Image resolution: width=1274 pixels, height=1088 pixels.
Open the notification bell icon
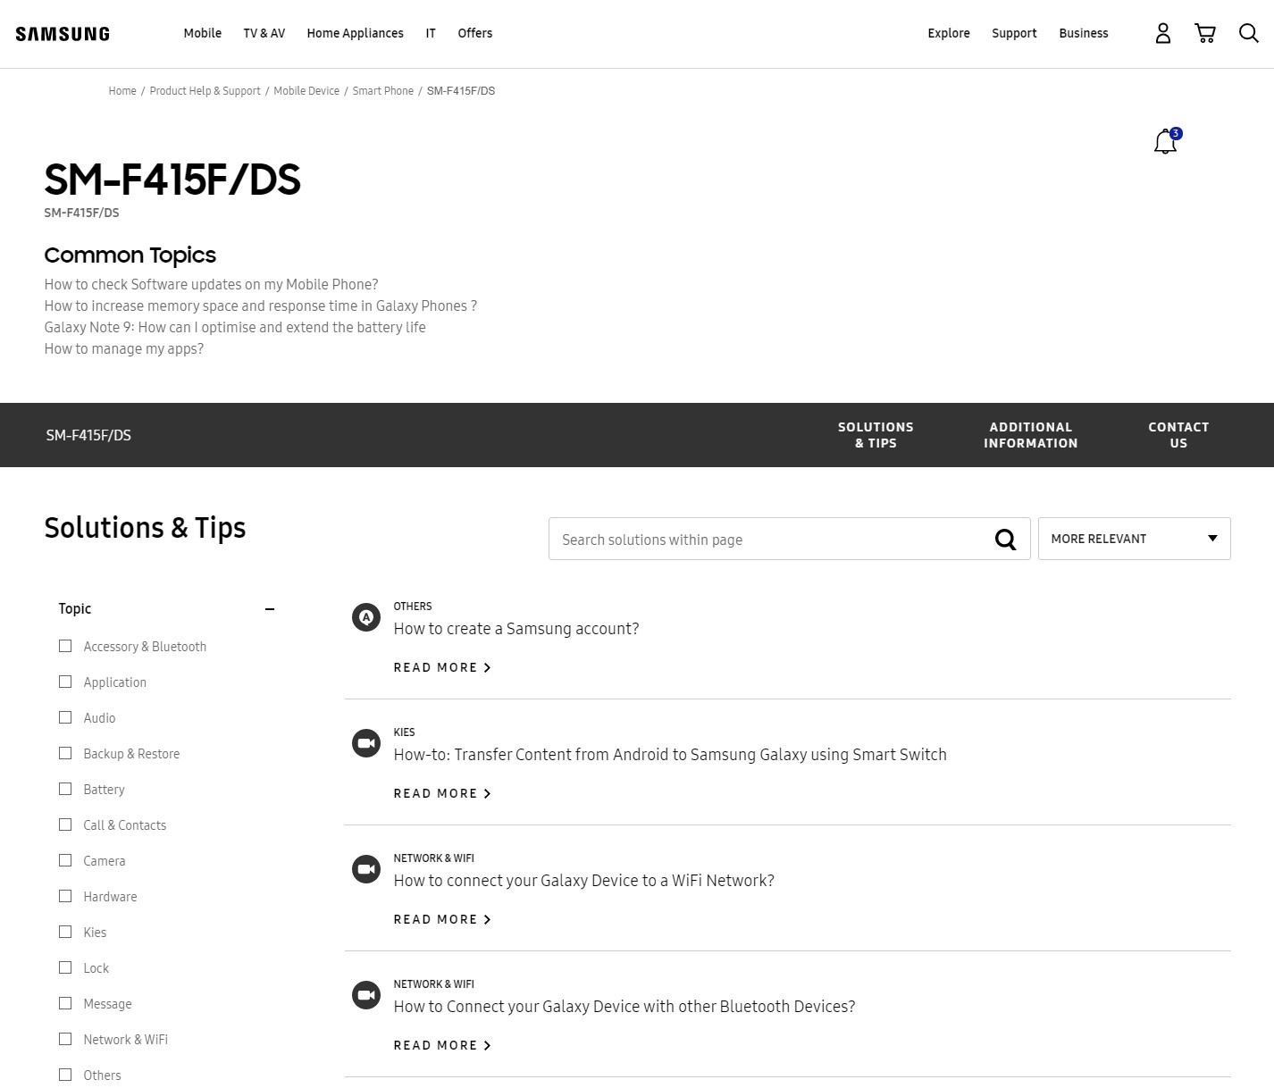pos(1165,142)
